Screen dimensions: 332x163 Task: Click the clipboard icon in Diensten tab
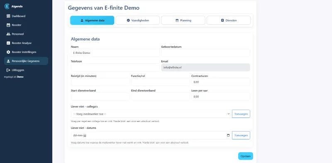pos(222,21)
